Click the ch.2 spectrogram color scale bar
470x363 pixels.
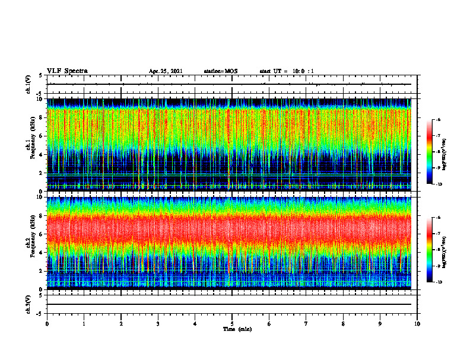(x=429, y=250)
